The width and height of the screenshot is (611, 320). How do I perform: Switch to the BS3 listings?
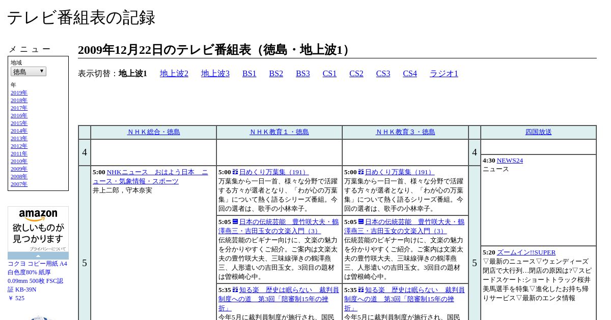coord(303,74)
